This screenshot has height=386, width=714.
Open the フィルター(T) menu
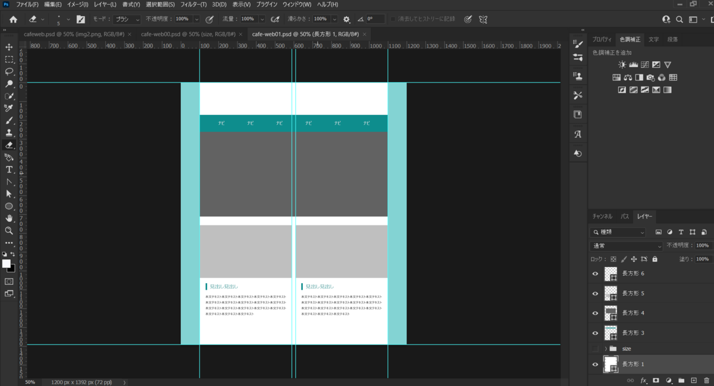click(193, 4)
